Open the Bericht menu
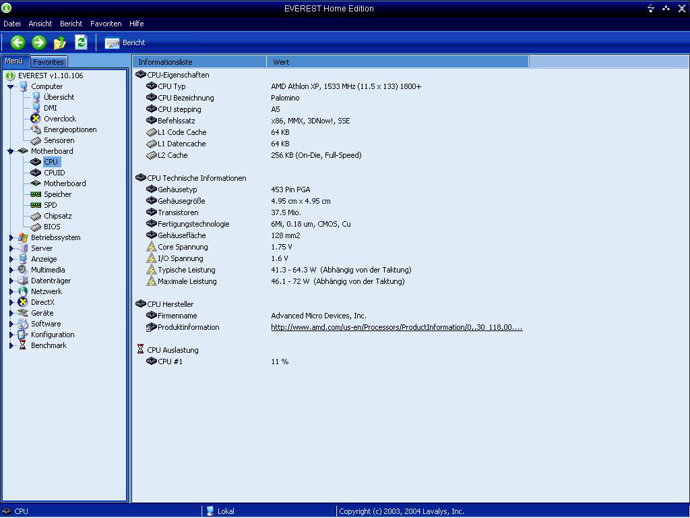The width and height of the screenshot is (690, 518). 71,24
